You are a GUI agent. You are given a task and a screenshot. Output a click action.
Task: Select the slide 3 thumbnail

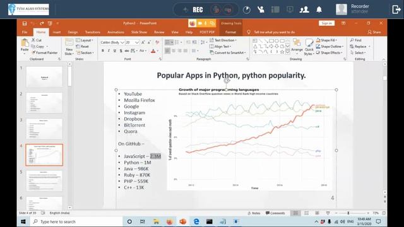[x=44, y=129]
